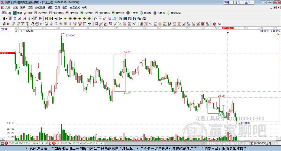The width and height of the screenshot is (281, 151).
Task: Click the floppy disk save icon
Action: click(134, 19)
